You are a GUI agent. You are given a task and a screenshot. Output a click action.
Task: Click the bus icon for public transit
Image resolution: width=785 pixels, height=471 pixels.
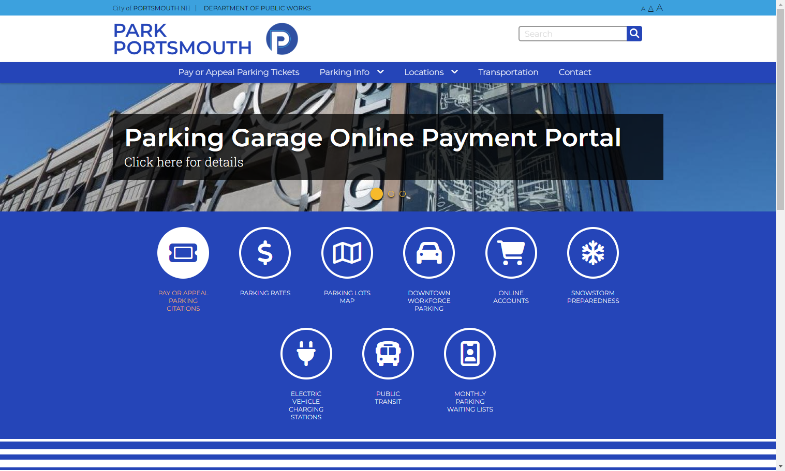(388, 354)
